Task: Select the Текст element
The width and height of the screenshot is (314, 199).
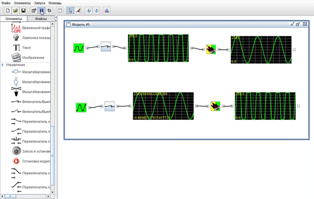Action: tap(22, 47)
